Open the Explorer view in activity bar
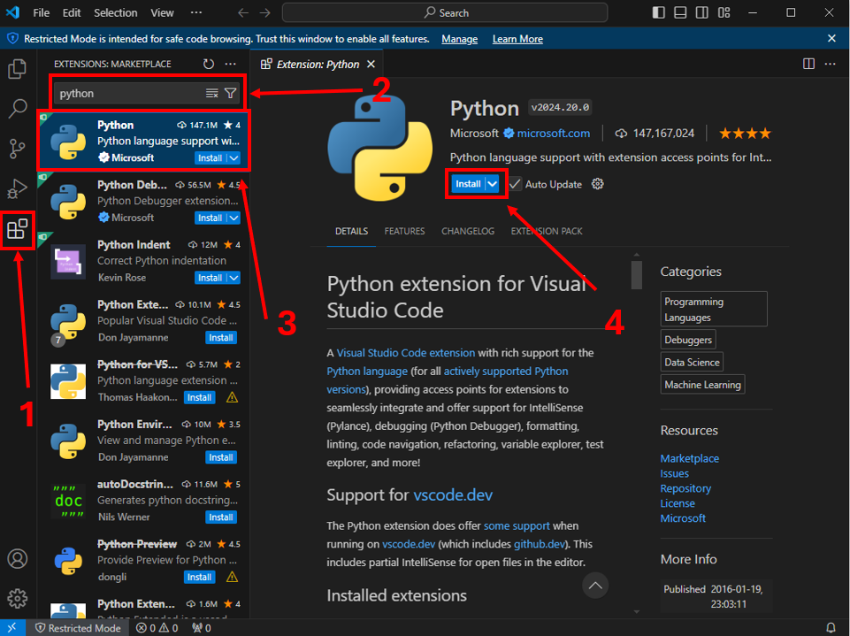 tap(18, 69)
